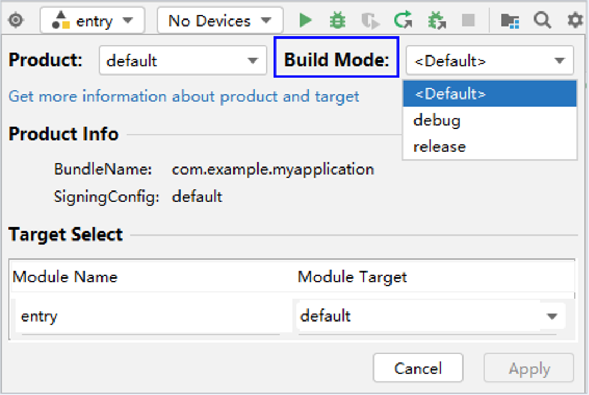
Task: Pick the <Default> build mode option
Action: point(450,94)
